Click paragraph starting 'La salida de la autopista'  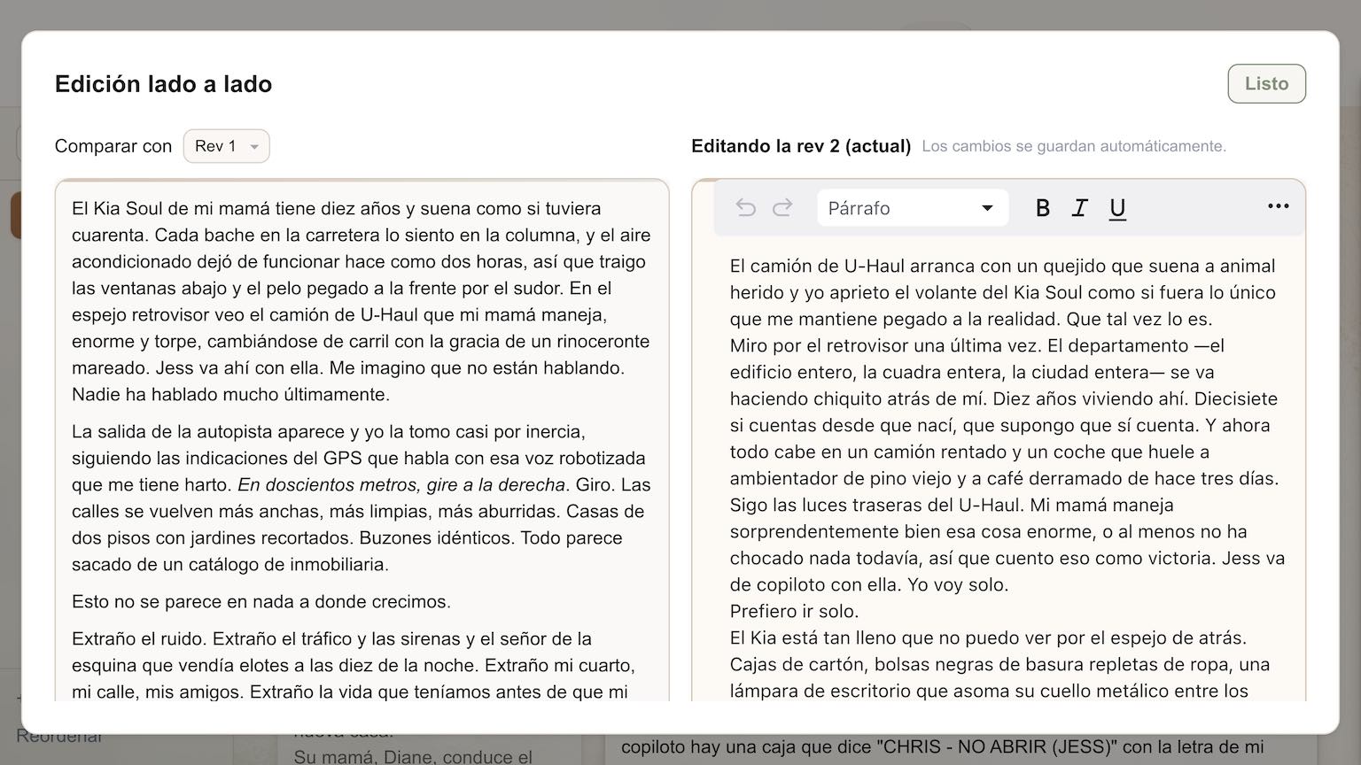click(x=362, y=498)
